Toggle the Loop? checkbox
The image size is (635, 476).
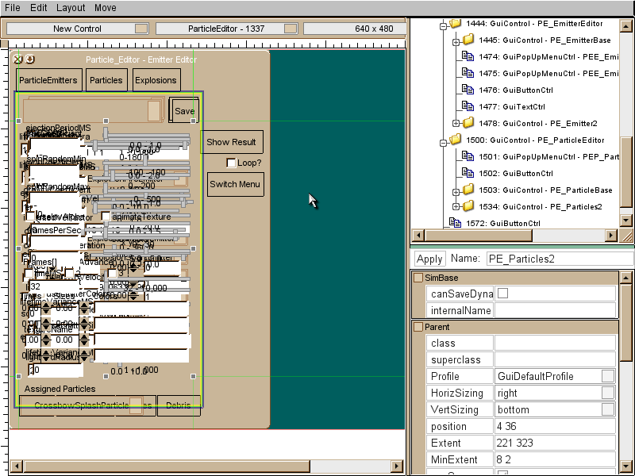pos(231,163)
